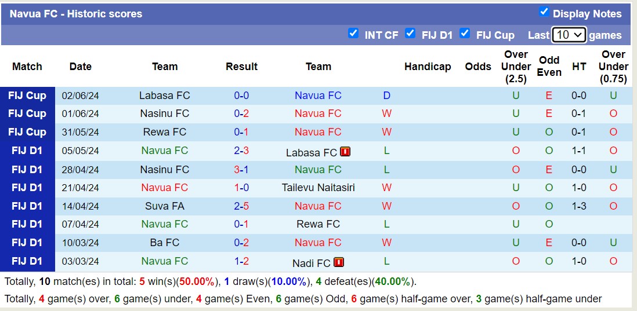This screenshot has height=311, width=637.
Task: Click the Over Under (2.5) column header
Action: coord(516,67)
